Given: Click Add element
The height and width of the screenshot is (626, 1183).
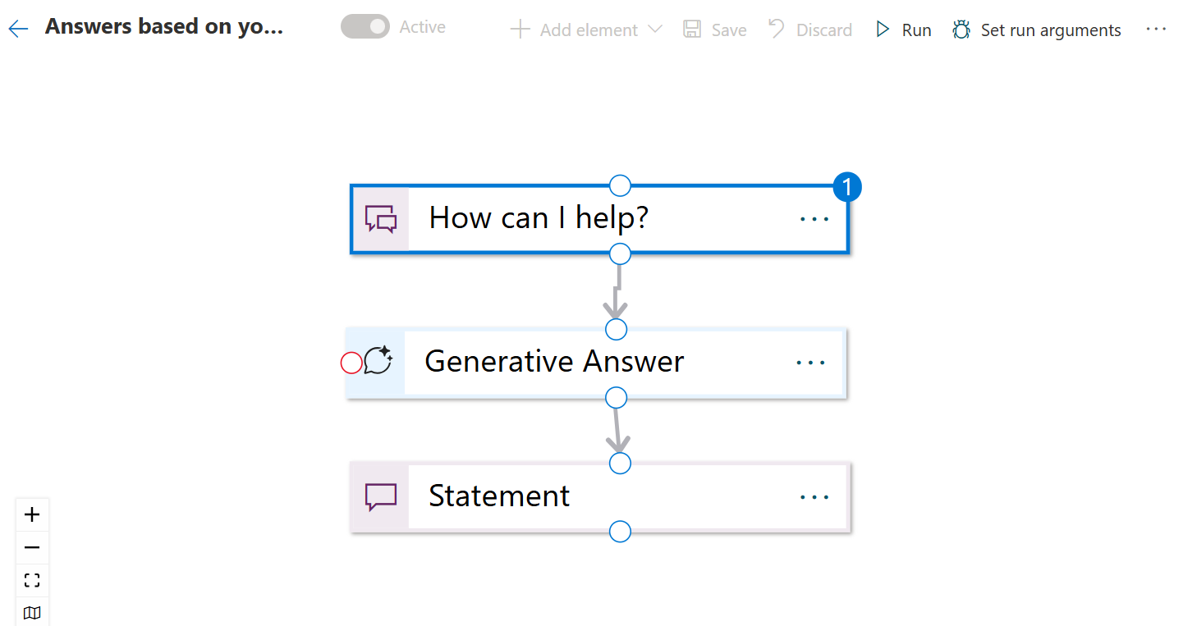Looking at the screenshot, I should [575, 30].
